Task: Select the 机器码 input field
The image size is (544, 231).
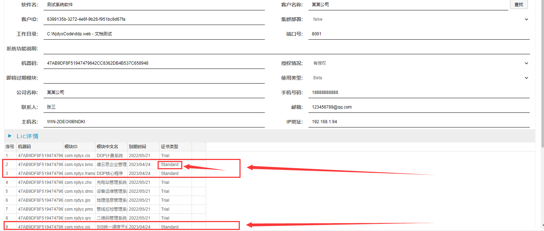Action: [x=155, y=63]
